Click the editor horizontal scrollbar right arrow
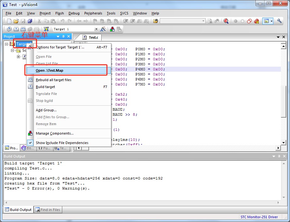 (x=278, y=148)
